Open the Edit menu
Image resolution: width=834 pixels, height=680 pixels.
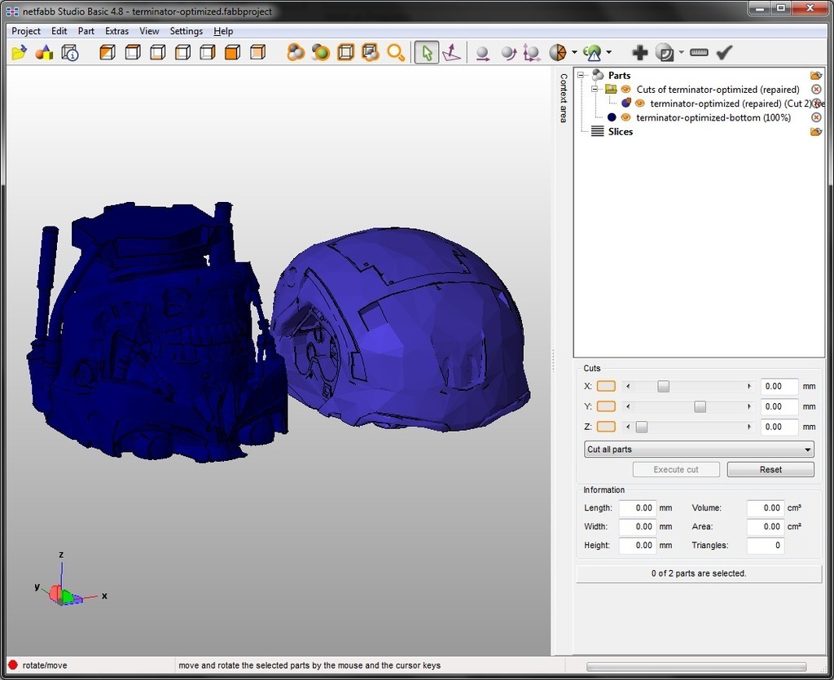tap(59, 31)
